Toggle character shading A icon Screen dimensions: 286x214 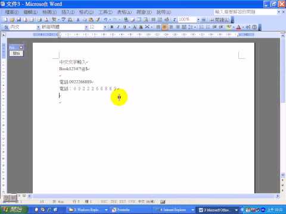tap(141, 27)
